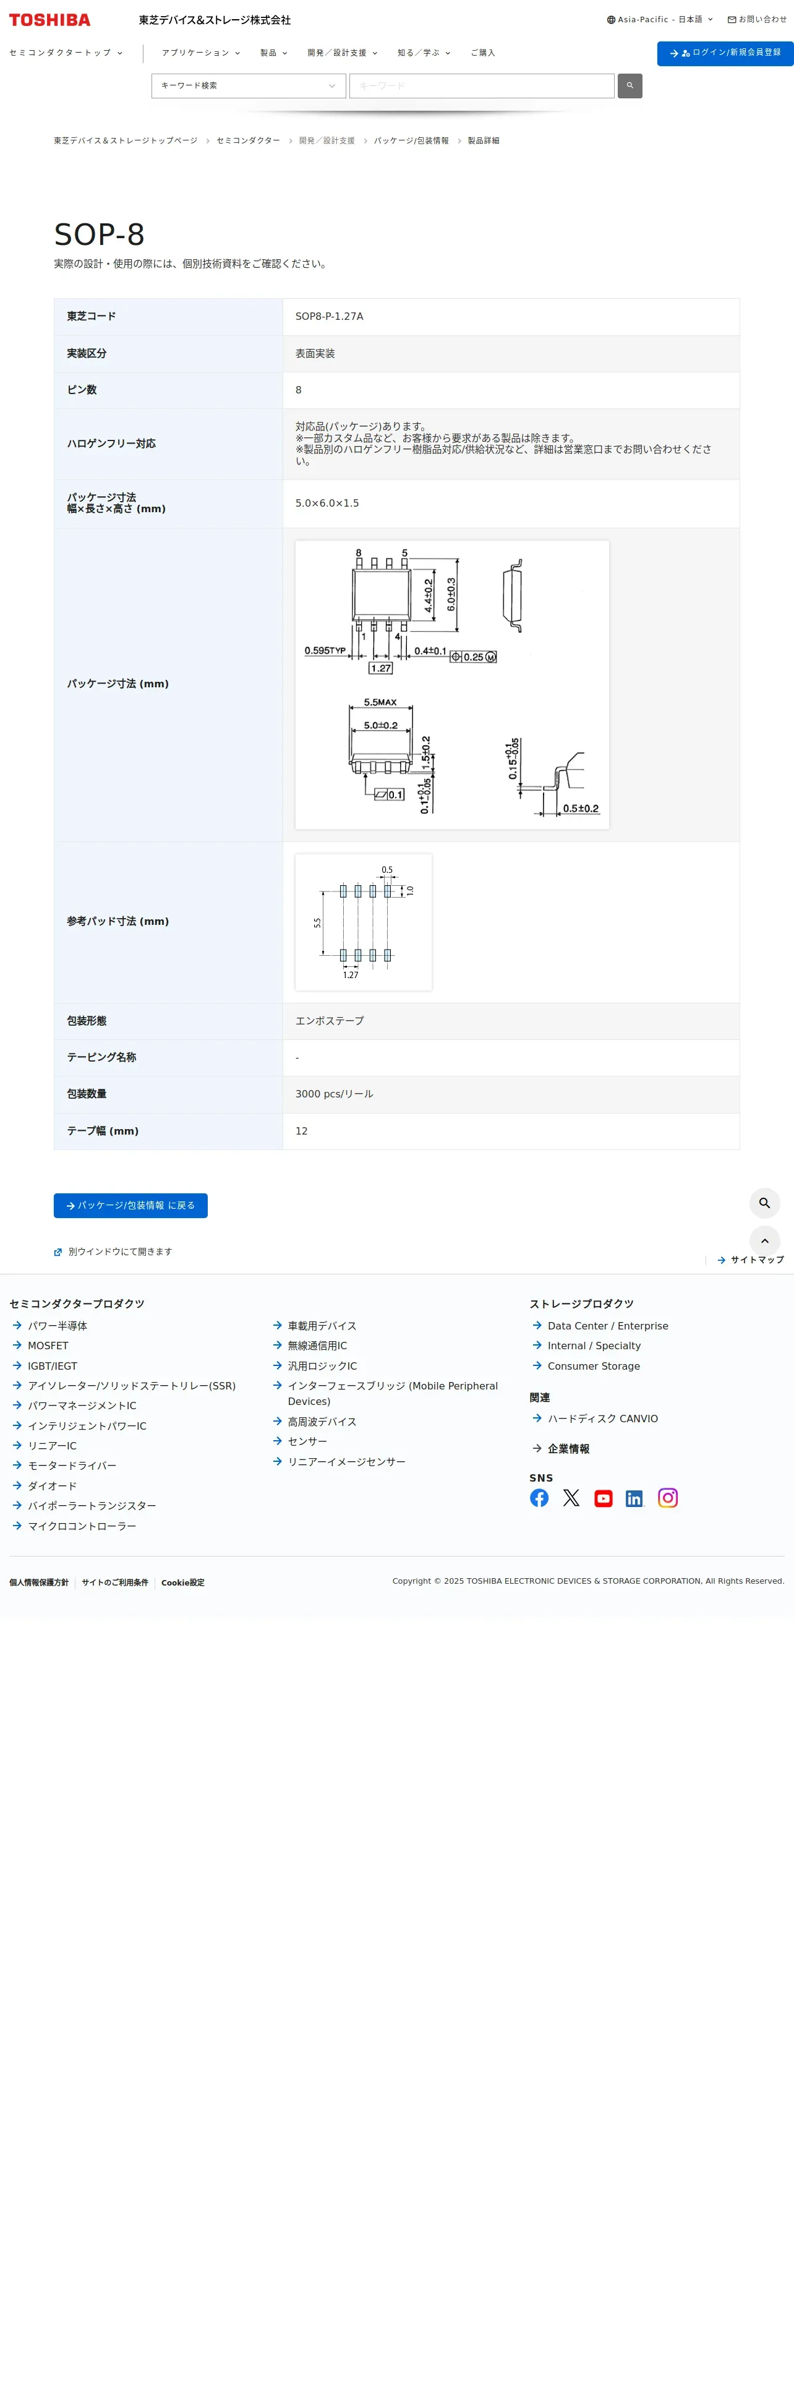Click the ログイン/新規会員登録 button

[x=725, y=53]
